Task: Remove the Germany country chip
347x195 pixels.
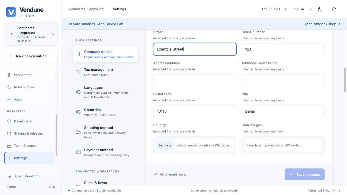Action: click(x=165, y=145)
